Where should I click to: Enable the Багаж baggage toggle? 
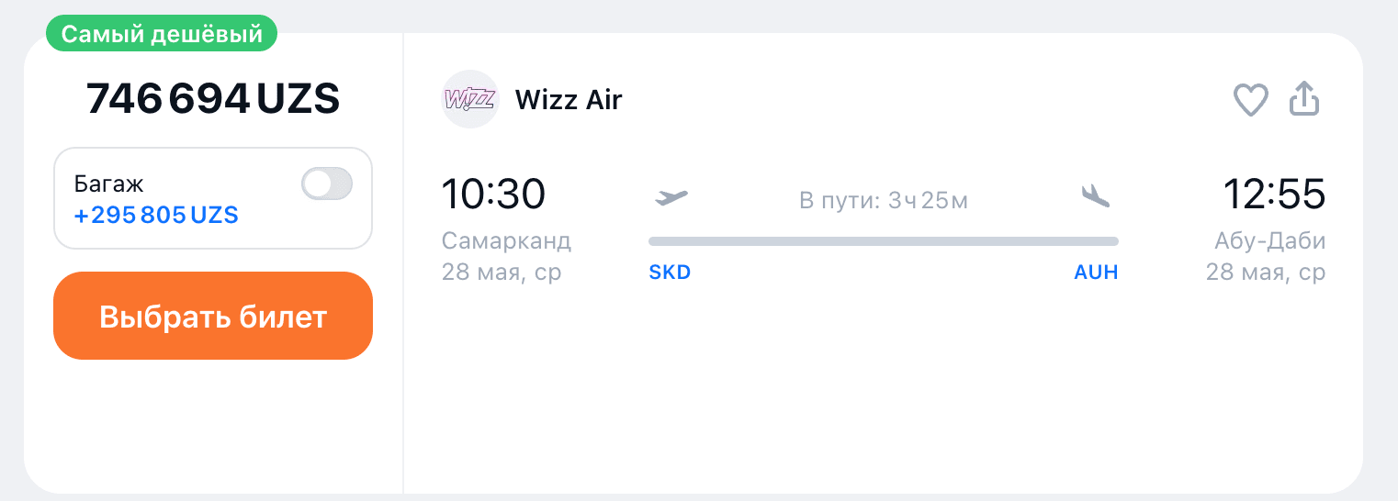[x=327, y=184]
